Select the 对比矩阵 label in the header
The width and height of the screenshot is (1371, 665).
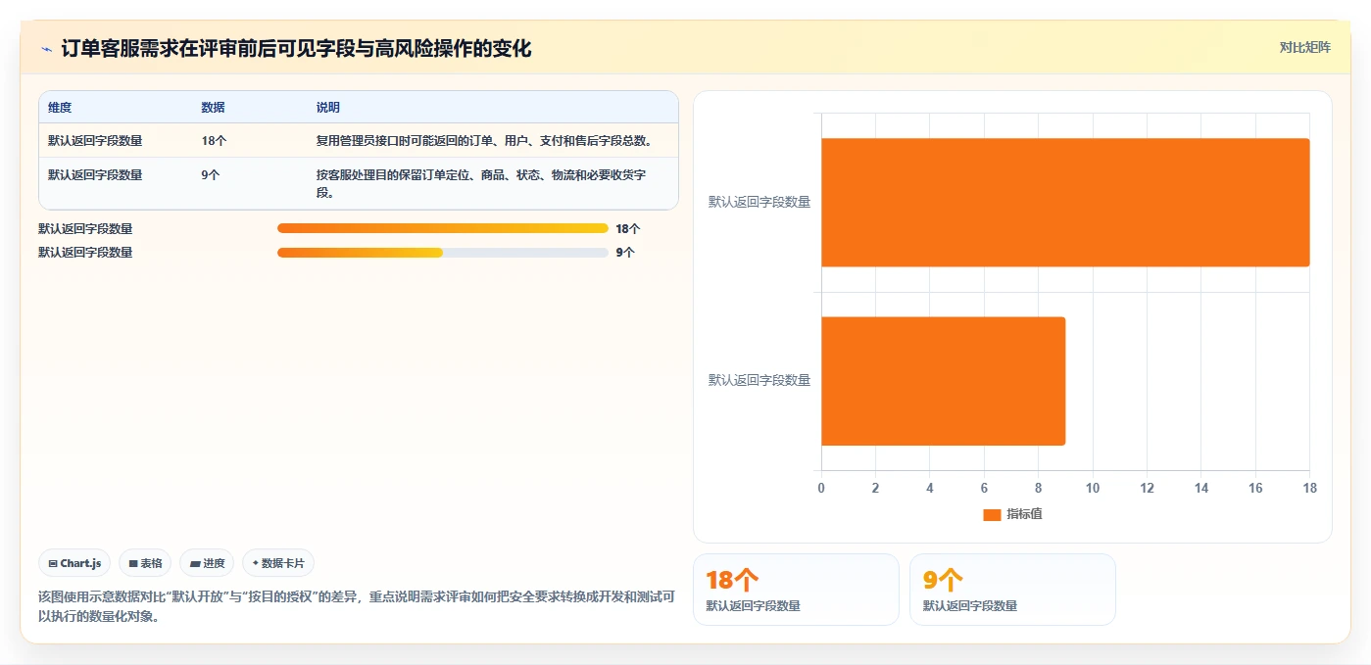(1305, 47)
